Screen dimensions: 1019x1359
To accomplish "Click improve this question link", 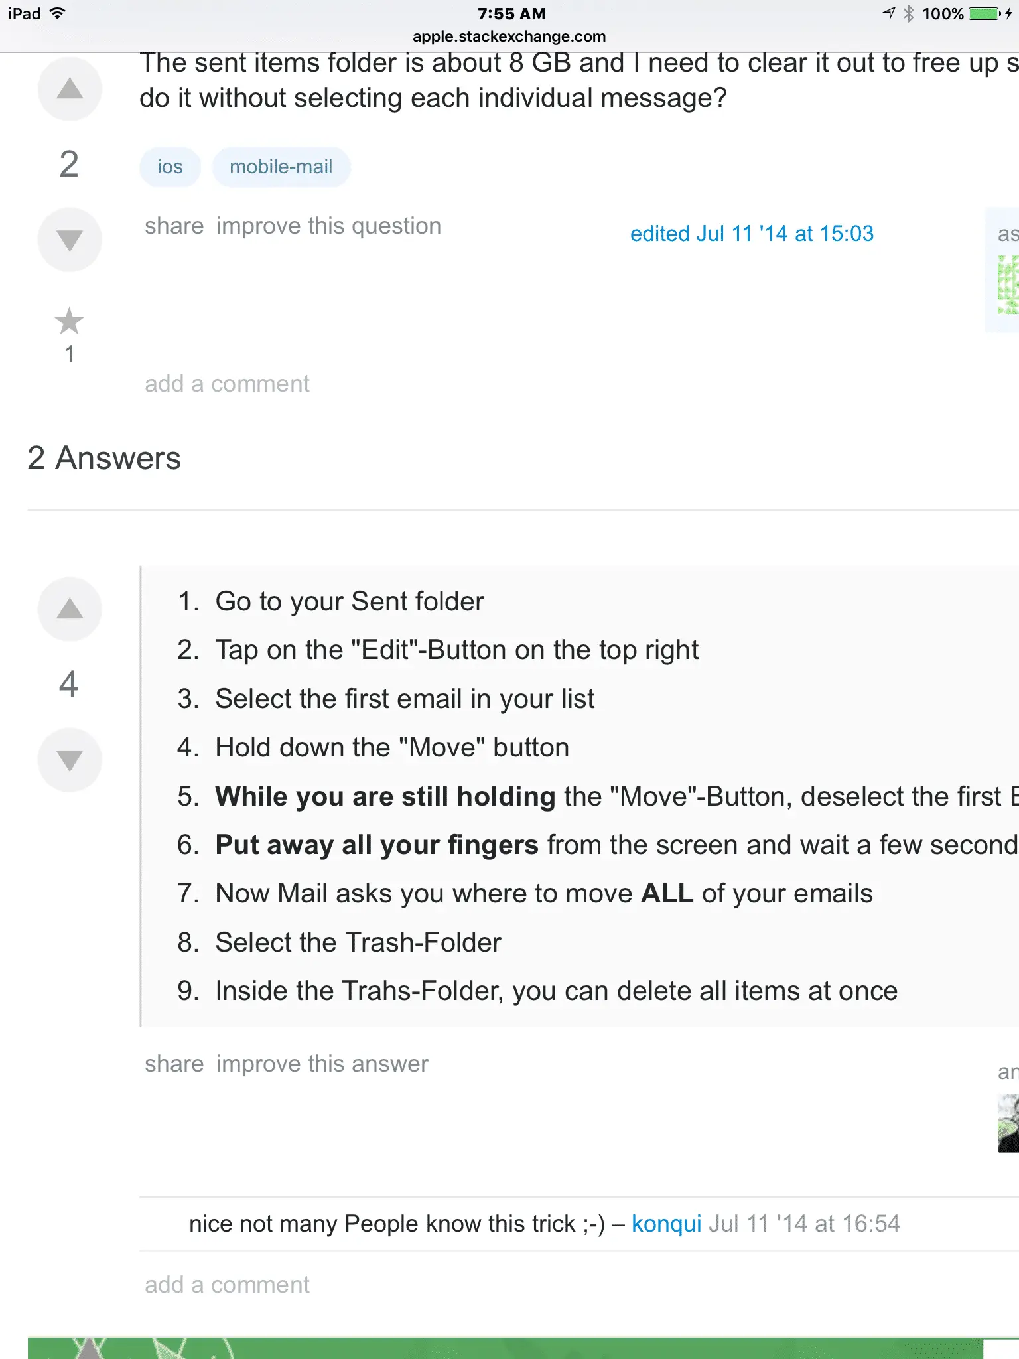I will tap(328, 226).
